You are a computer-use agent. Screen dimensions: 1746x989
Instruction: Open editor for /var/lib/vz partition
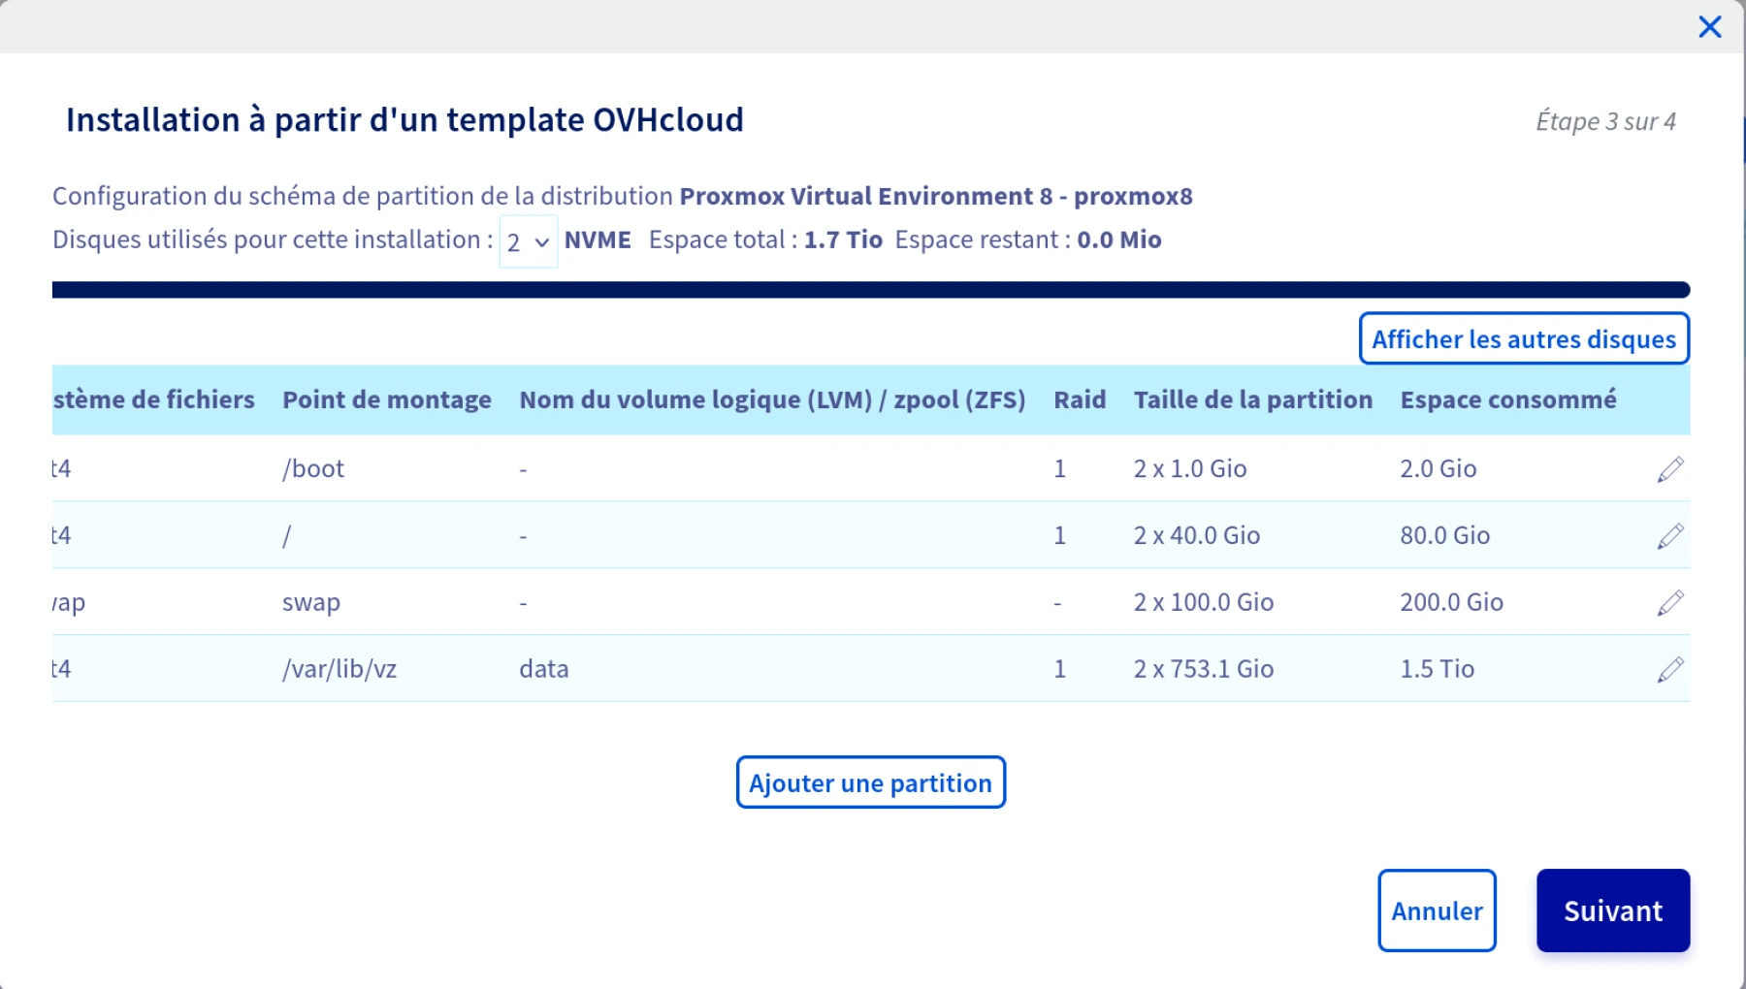click(x=1669, y=670)
